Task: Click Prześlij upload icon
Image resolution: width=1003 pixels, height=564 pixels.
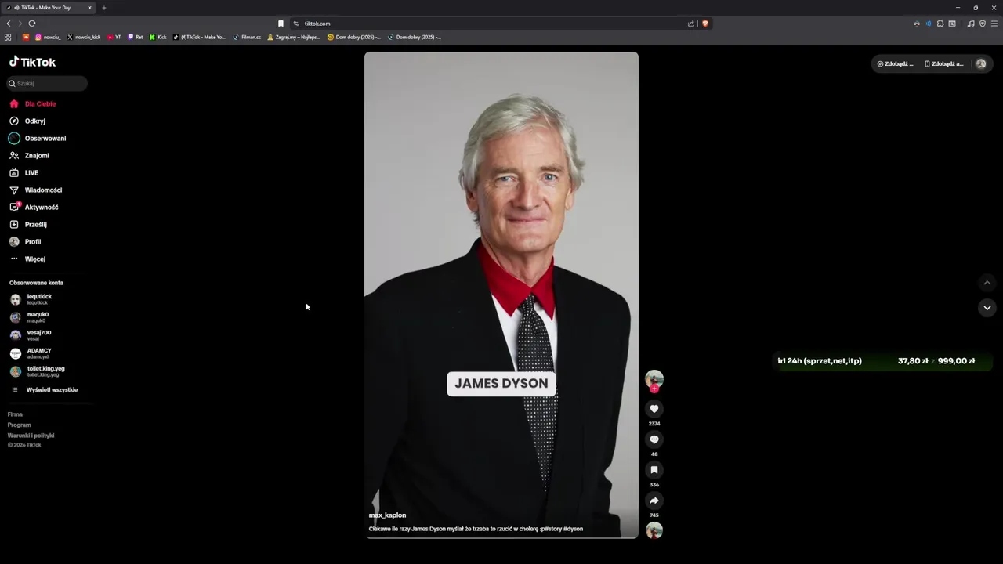Action: (14, 224)
